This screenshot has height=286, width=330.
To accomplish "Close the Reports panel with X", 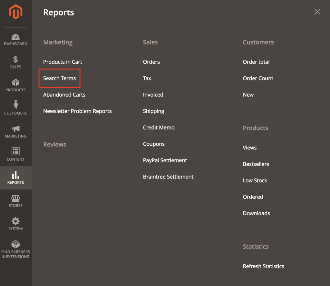I will (x=317, y=12).
